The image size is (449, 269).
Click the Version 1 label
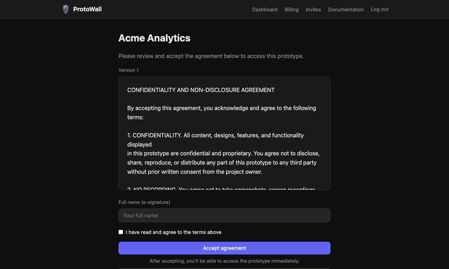[128, 70]
